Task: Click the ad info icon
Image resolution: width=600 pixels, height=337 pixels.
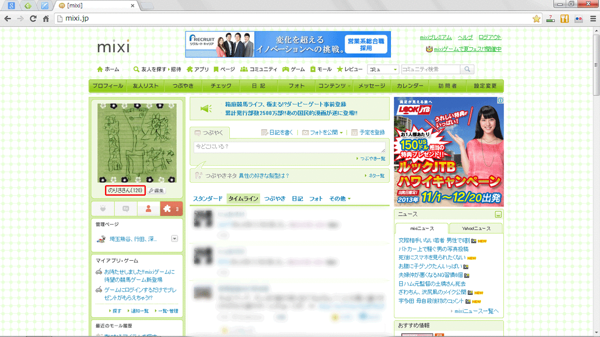Action: point(501,100)
